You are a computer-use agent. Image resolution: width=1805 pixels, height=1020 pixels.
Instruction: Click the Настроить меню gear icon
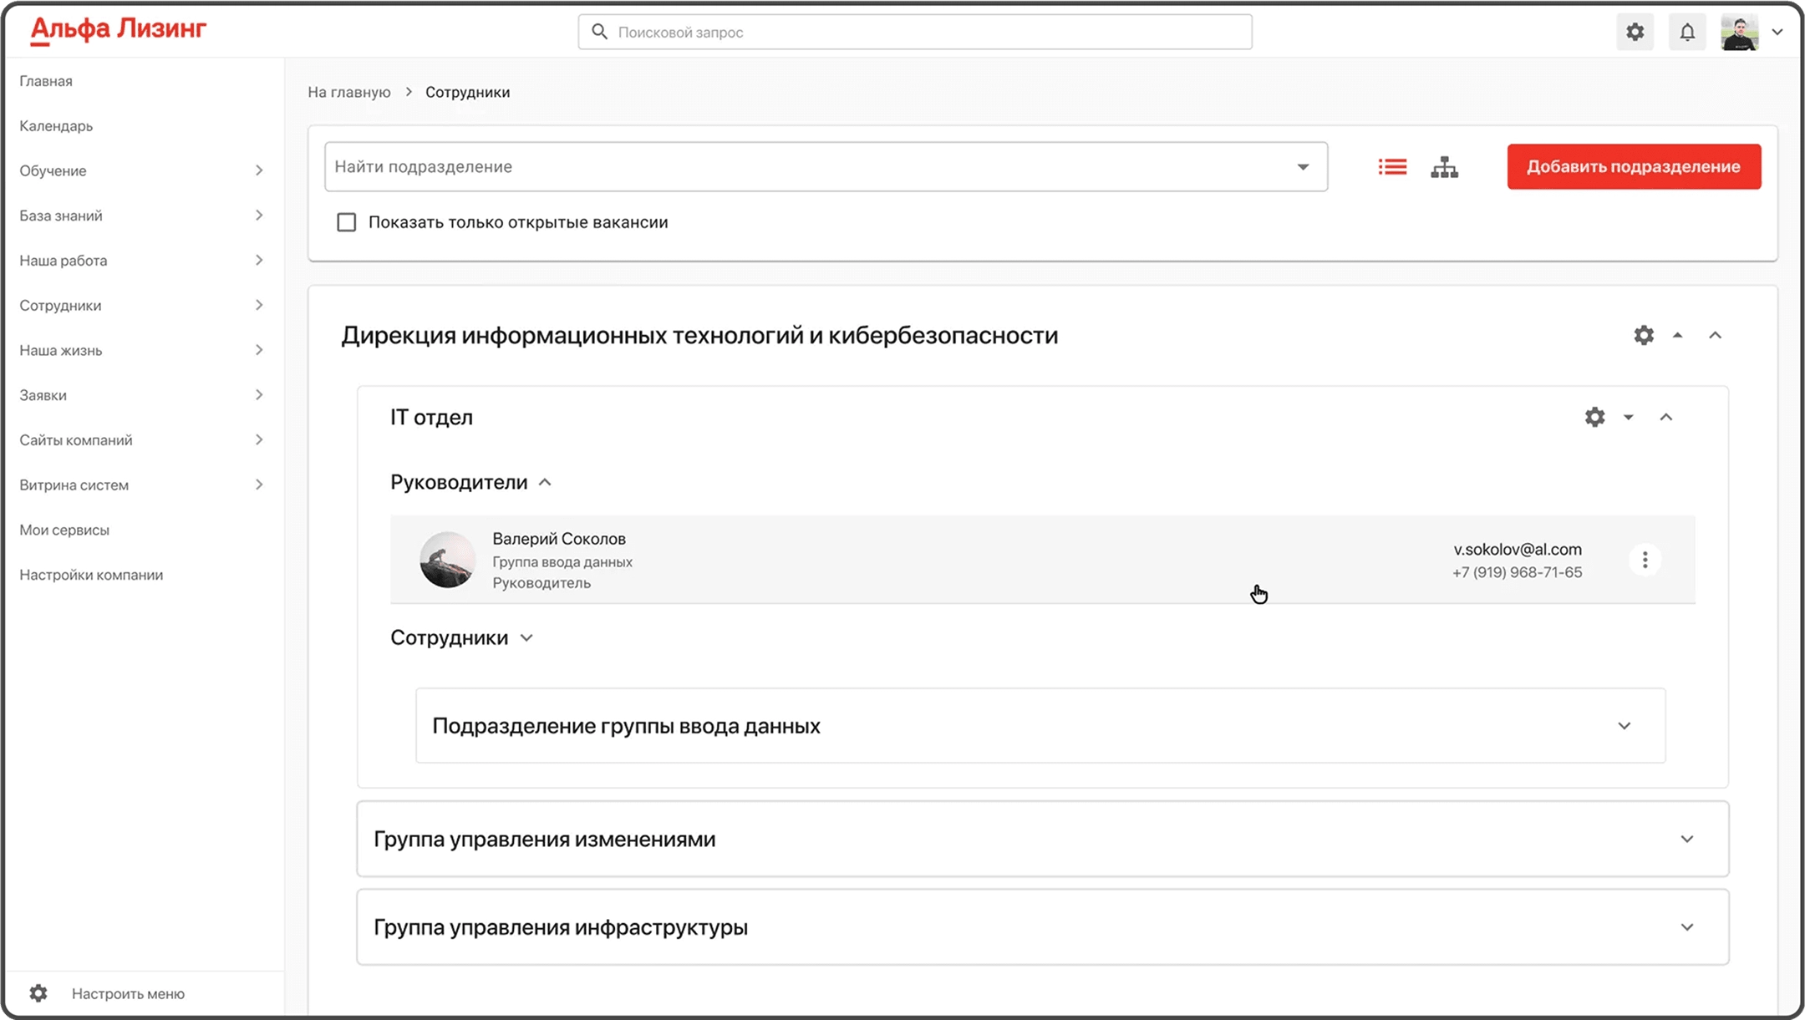pyautogui.click(x=38, y=993)
